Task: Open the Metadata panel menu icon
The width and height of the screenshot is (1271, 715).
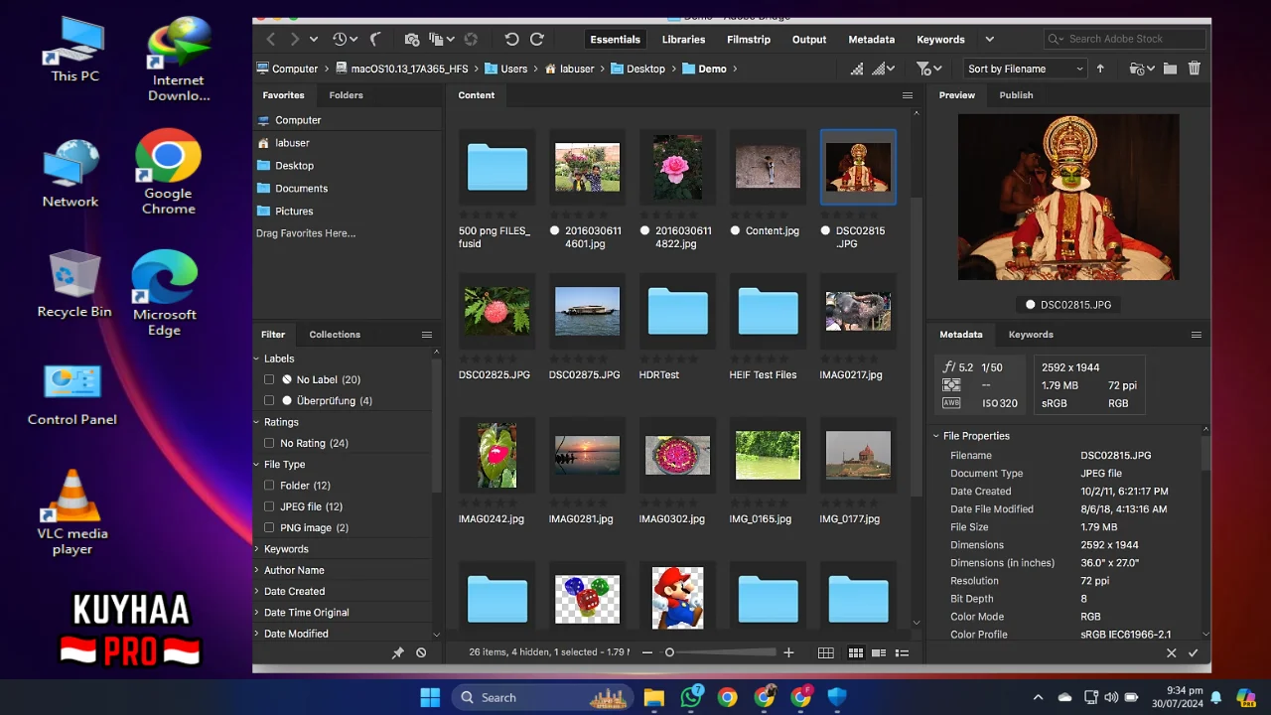Action: (1196, 335)
